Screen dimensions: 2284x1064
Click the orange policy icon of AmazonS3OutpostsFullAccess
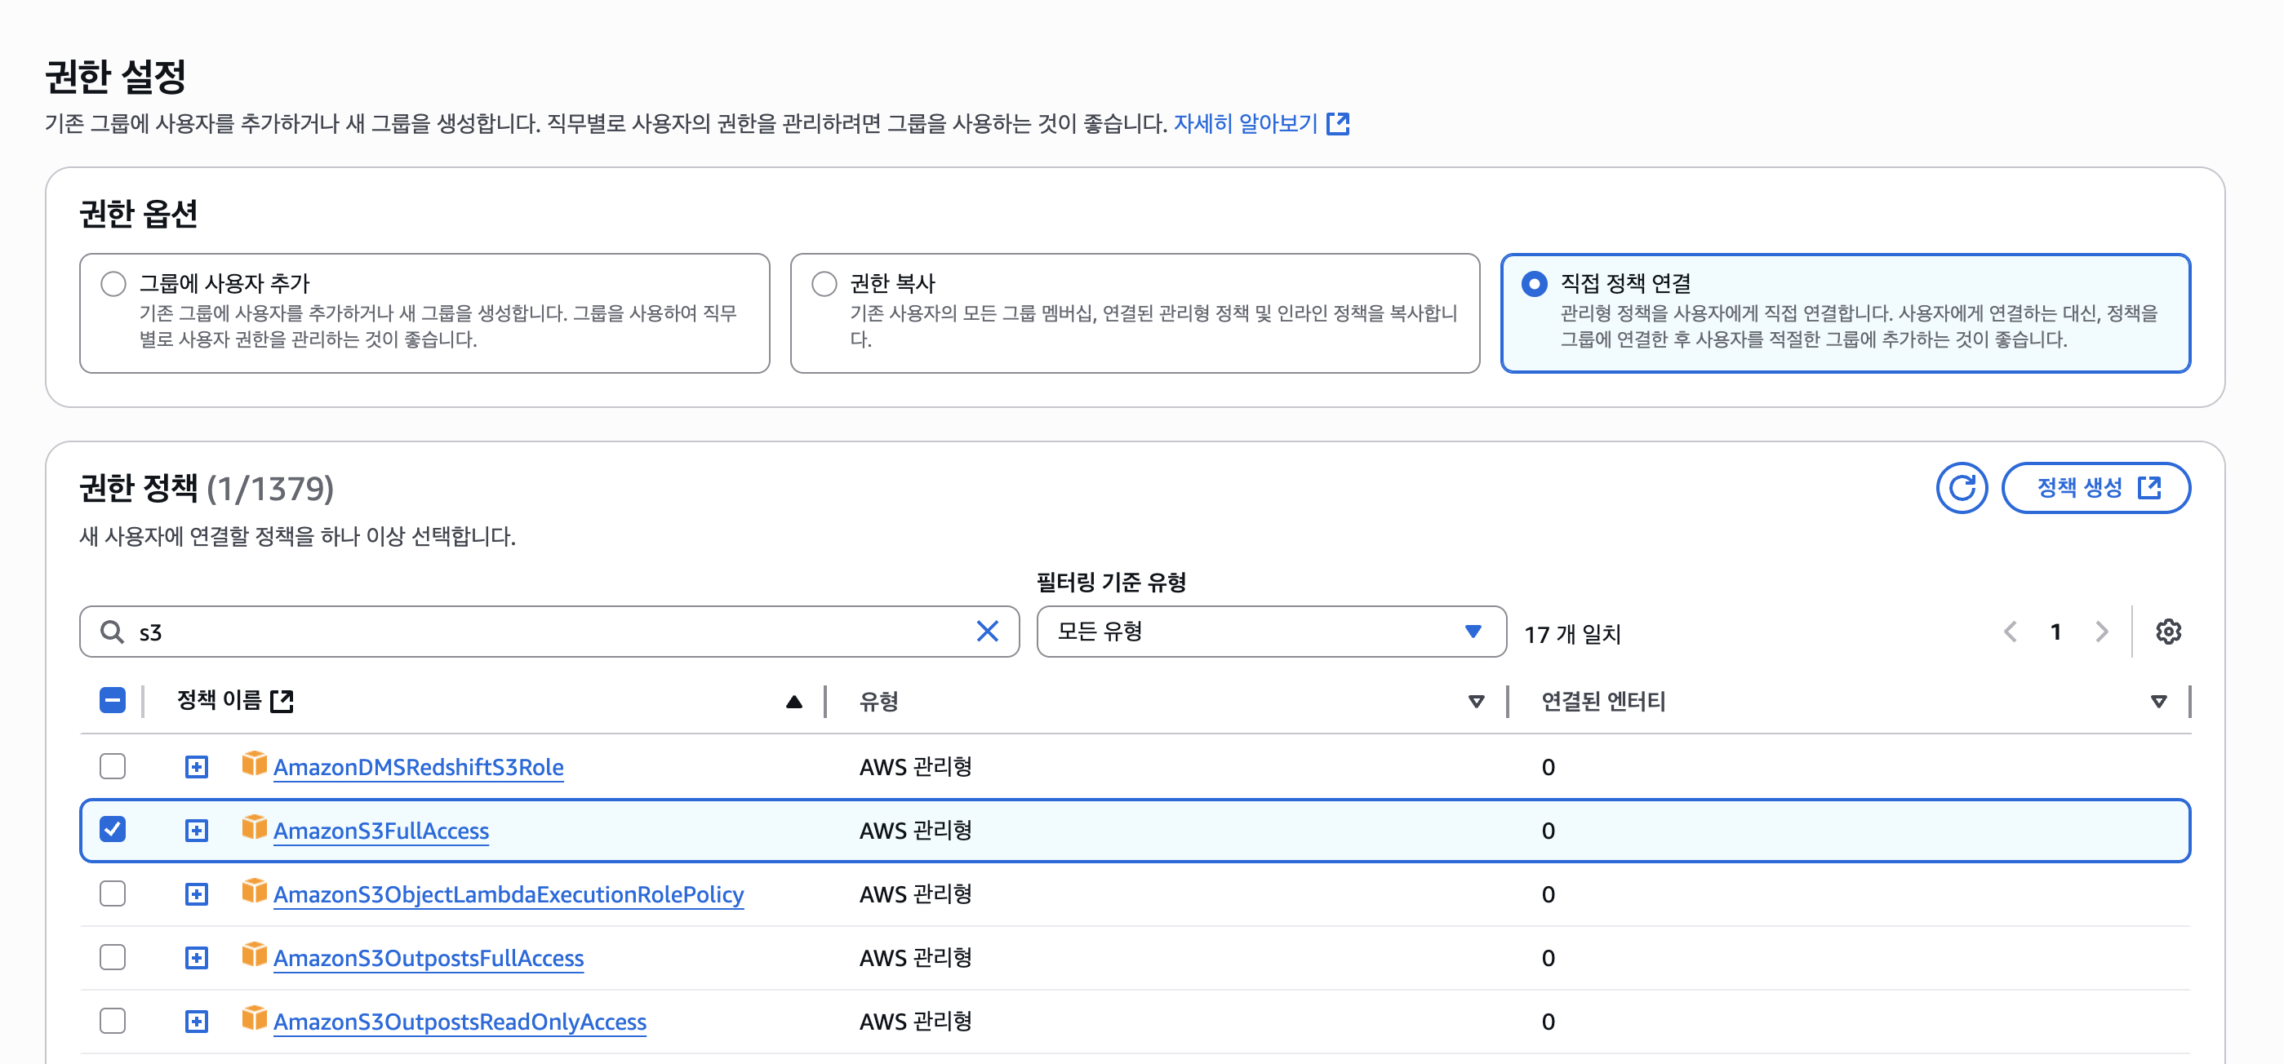click(x=254, y=955)
